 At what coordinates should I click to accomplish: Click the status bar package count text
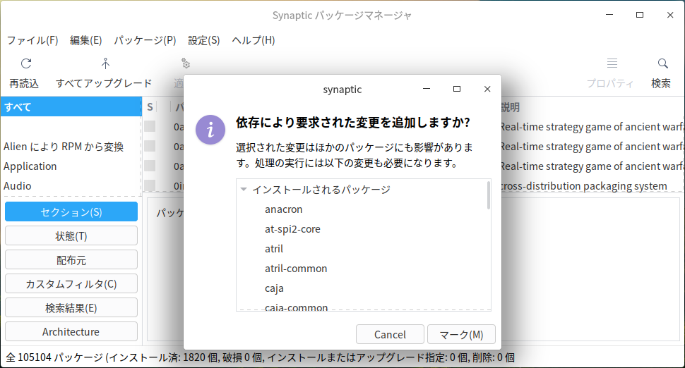(260, 357)
